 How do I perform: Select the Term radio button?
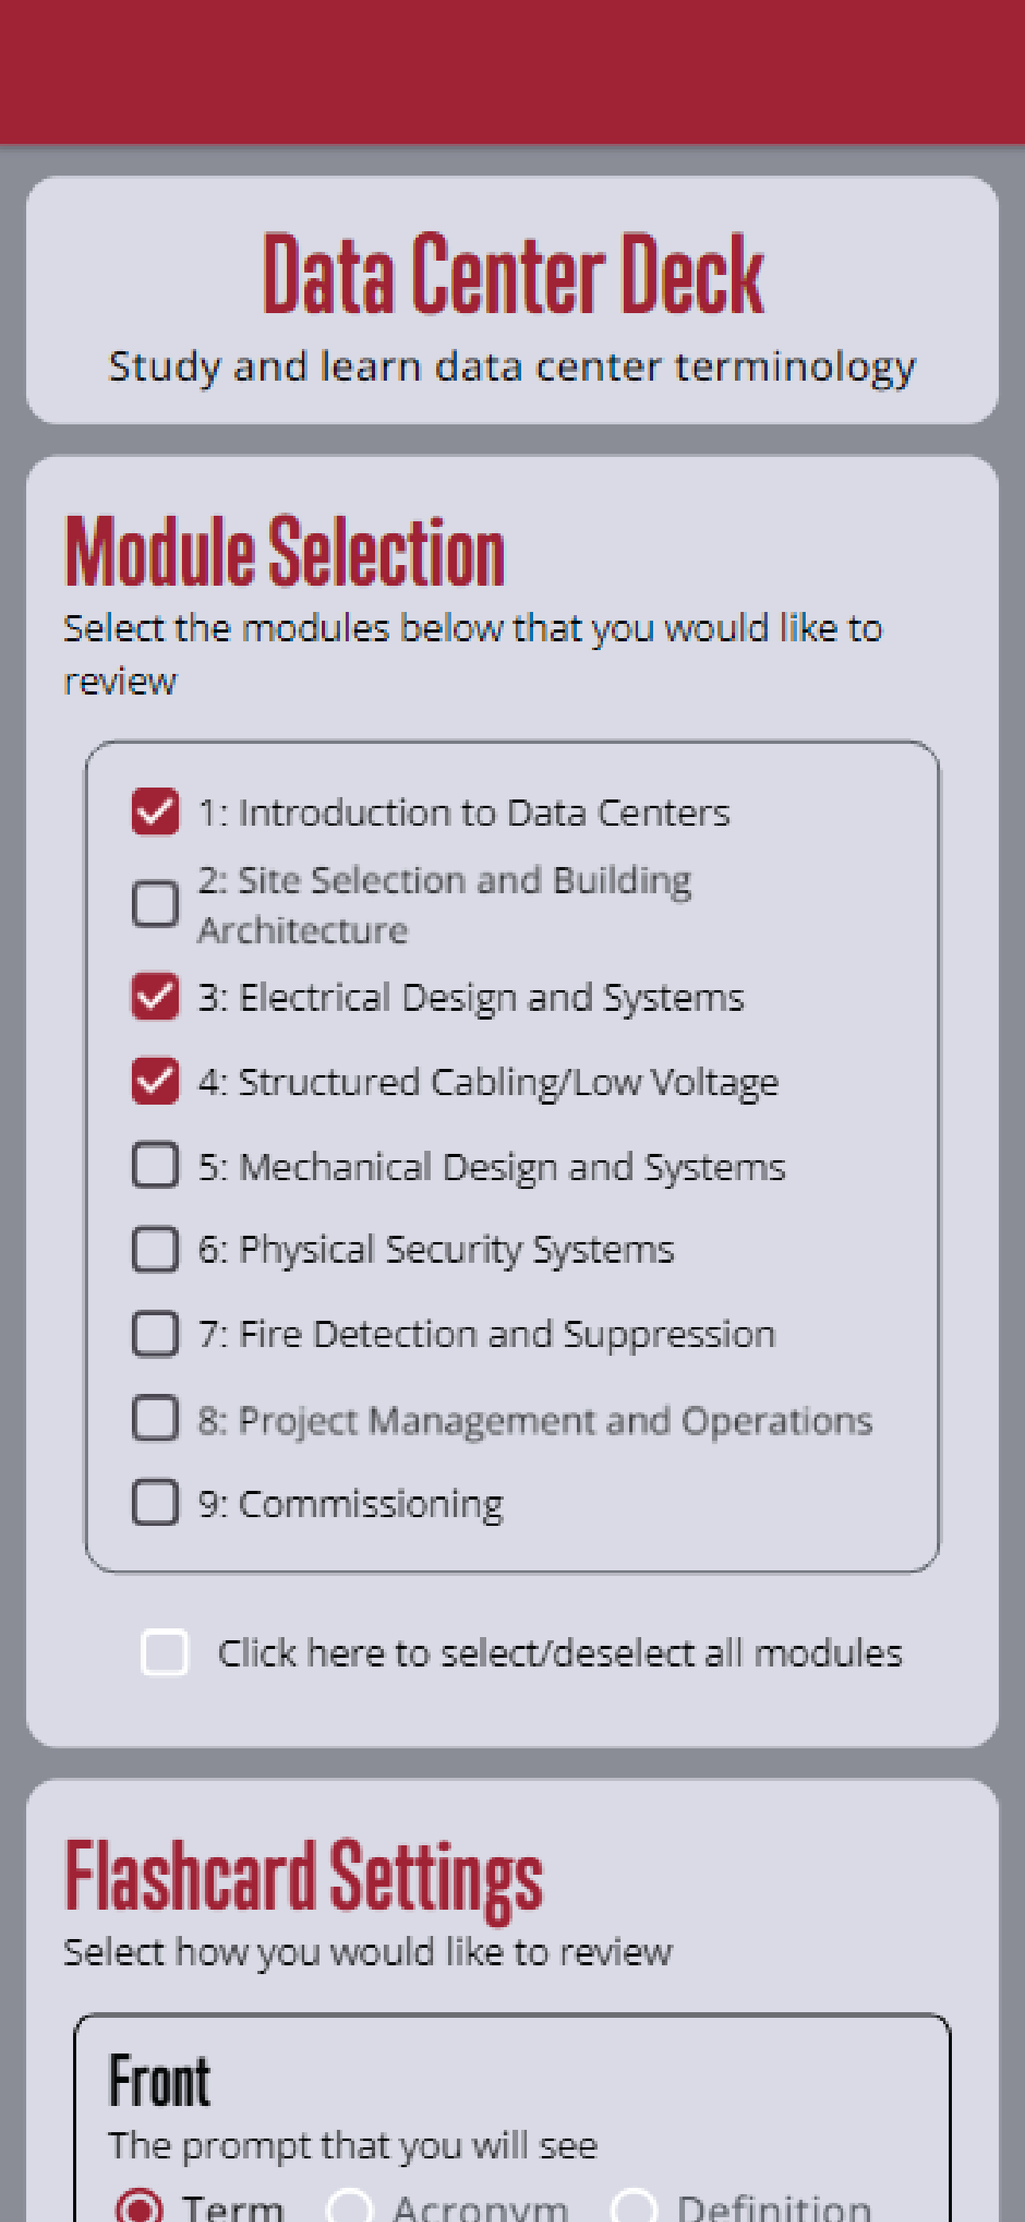pyautogui.click(x=139, y=2208)
